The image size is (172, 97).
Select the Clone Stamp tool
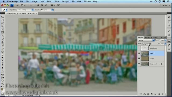point(2,42)
